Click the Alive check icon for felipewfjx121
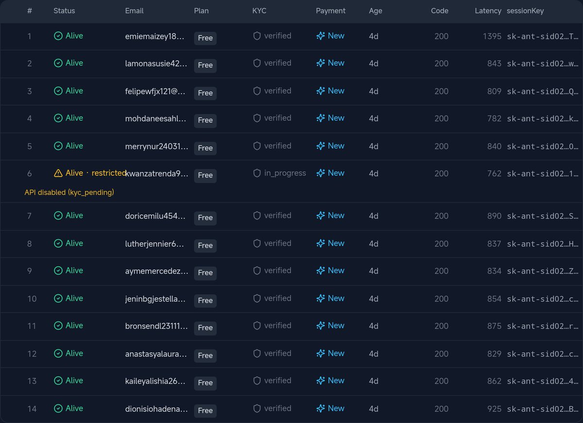The height and width of the screenshot is (423, 583). pos(58,91)
